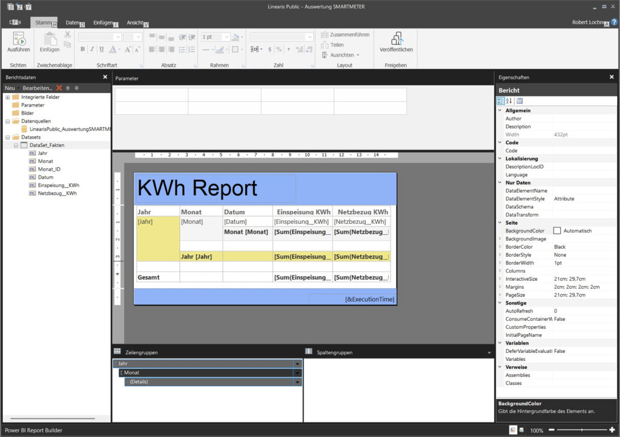Open the help question mark icon

(x=614, y=22)
